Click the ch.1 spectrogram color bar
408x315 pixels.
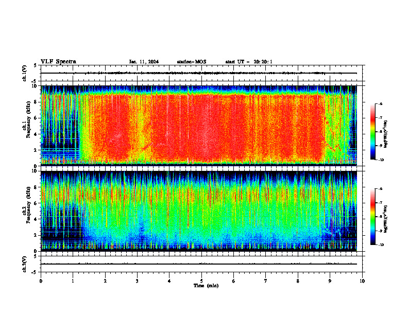[372, 132]
